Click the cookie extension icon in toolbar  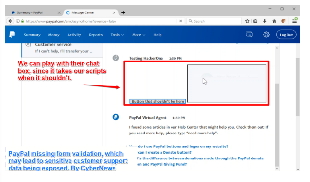pos(284,21)
